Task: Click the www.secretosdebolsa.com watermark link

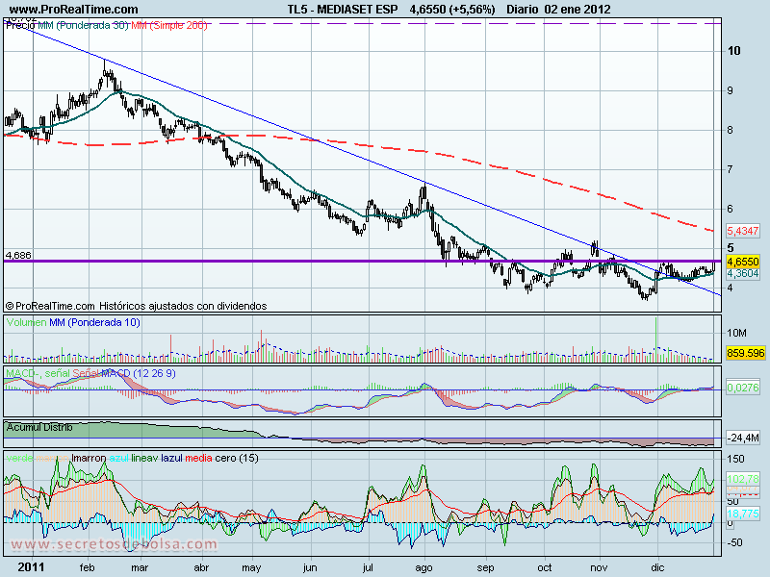Action: pos(114,544)
